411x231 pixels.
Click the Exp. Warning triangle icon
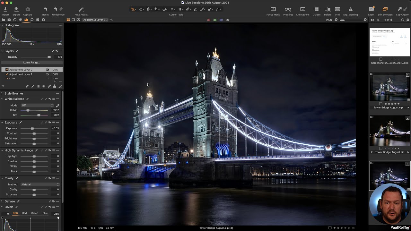point(350,9)
